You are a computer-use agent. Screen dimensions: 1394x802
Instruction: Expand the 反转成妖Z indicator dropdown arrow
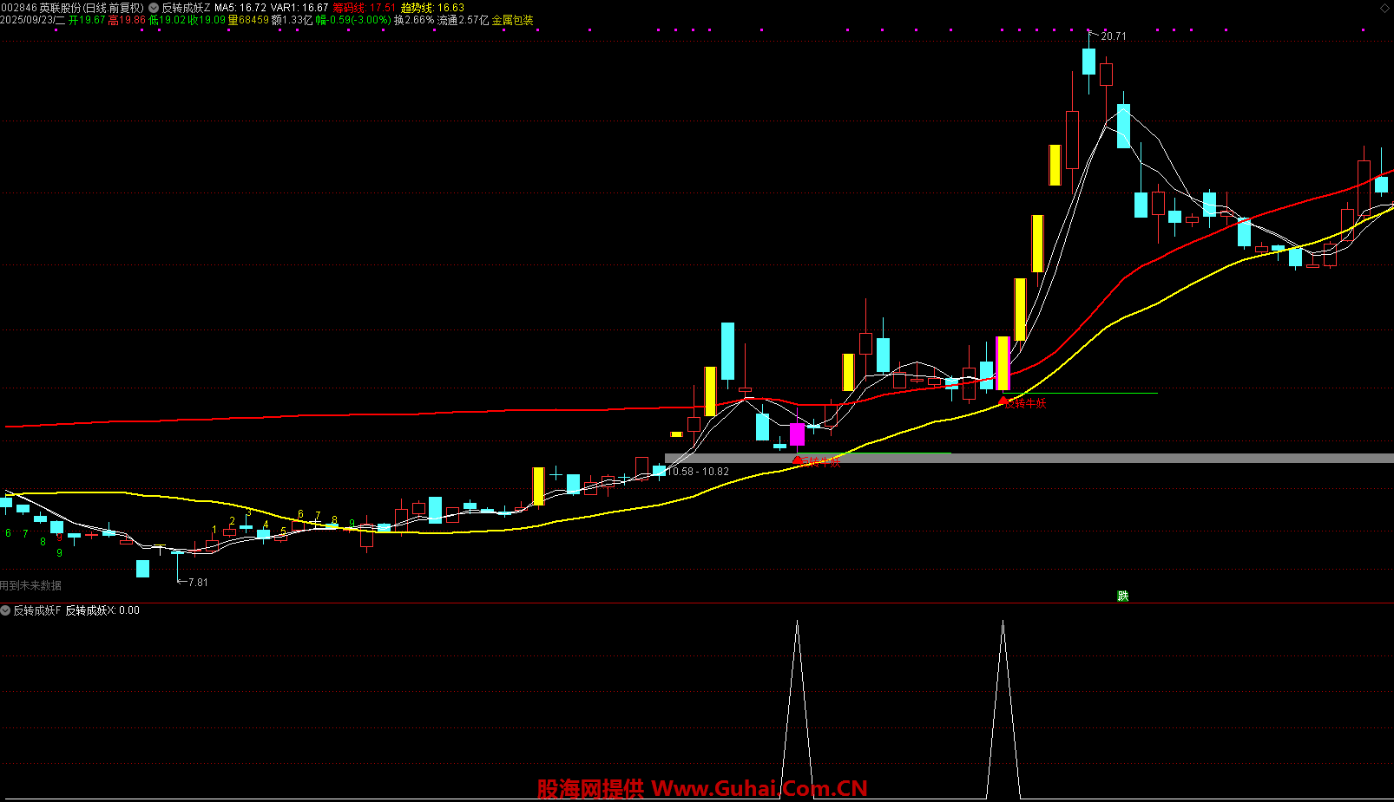(154, 8)
